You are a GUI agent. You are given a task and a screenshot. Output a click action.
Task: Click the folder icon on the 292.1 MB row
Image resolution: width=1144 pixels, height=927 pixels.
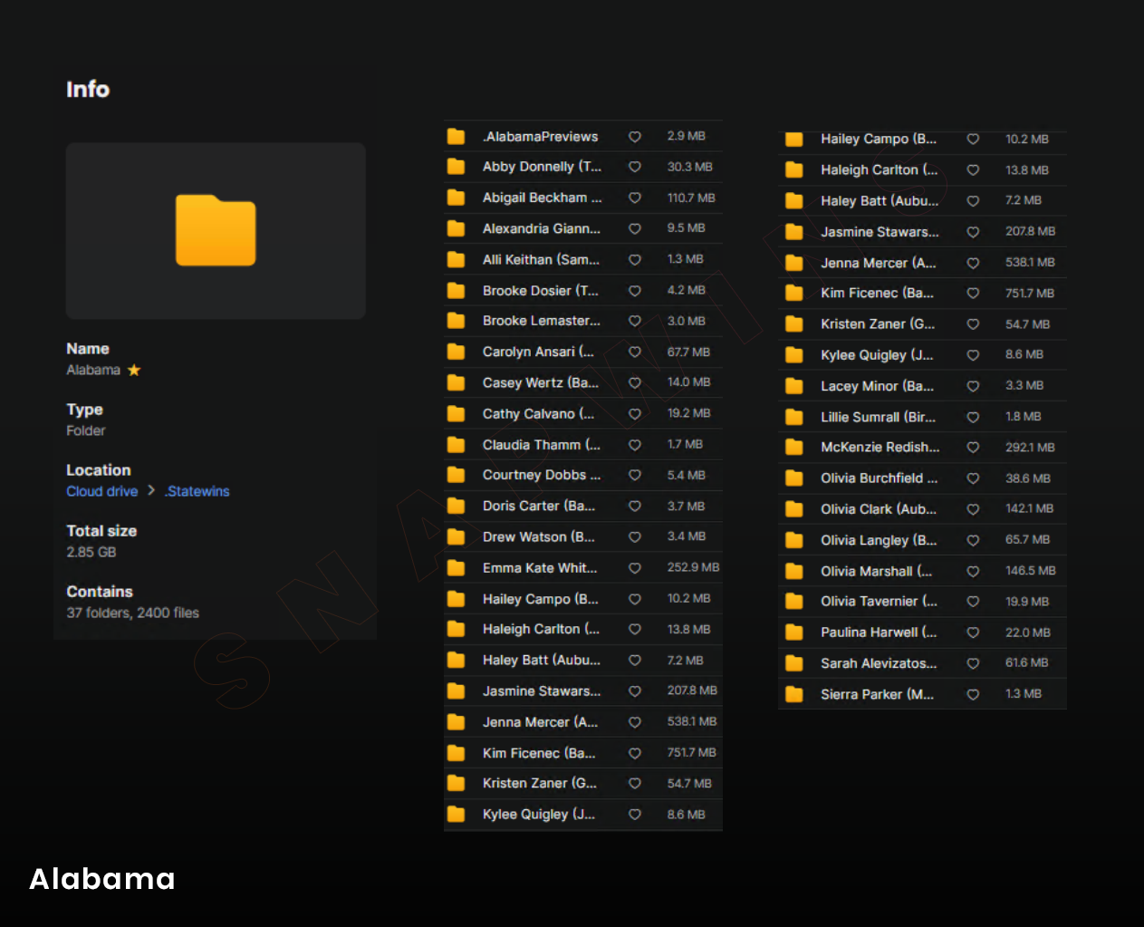[794, 447]
